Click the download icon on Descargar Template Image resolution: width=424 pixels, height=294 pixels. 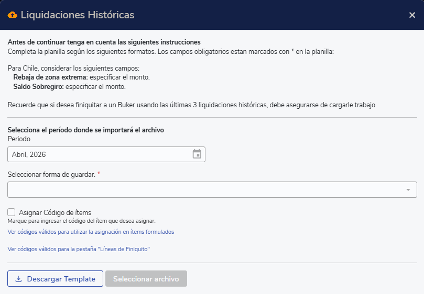(x=18, y=279)
